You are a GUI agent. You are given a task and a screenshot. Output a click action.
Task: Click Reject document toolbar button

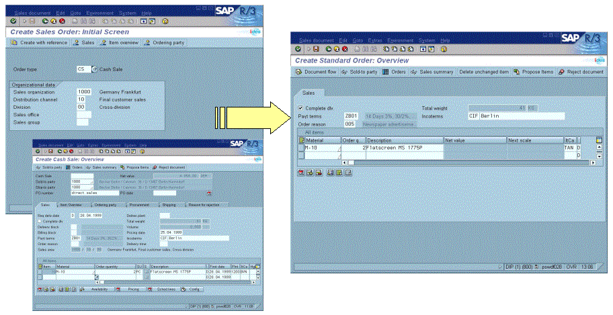581,72
